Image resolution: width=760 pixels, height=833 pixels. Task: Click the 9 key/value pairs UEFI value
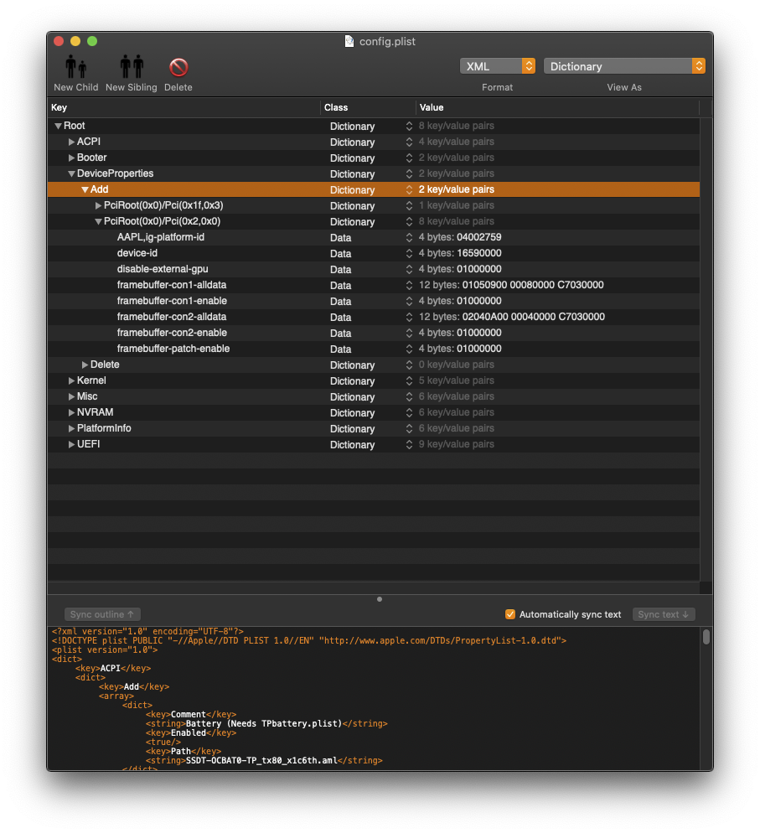click(x=456, y=444)
